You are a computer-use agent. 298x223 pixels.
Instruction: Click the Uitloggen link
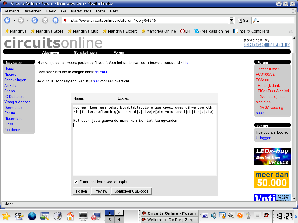tap(263, 138)
